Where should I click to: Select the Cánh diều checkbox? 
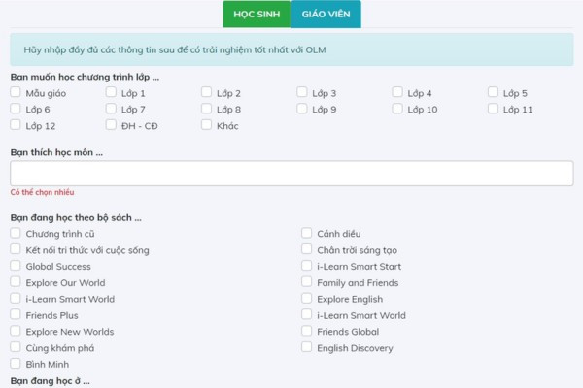[306, 233]
